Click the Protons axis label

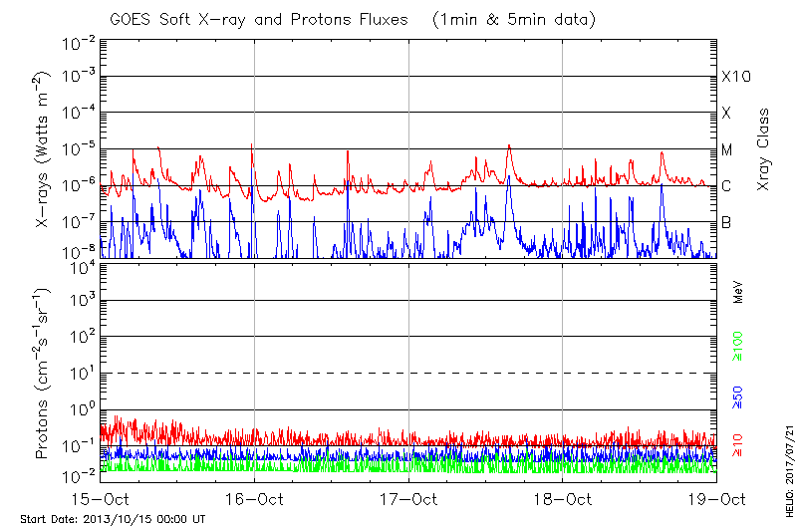click(x=42, y=374)
